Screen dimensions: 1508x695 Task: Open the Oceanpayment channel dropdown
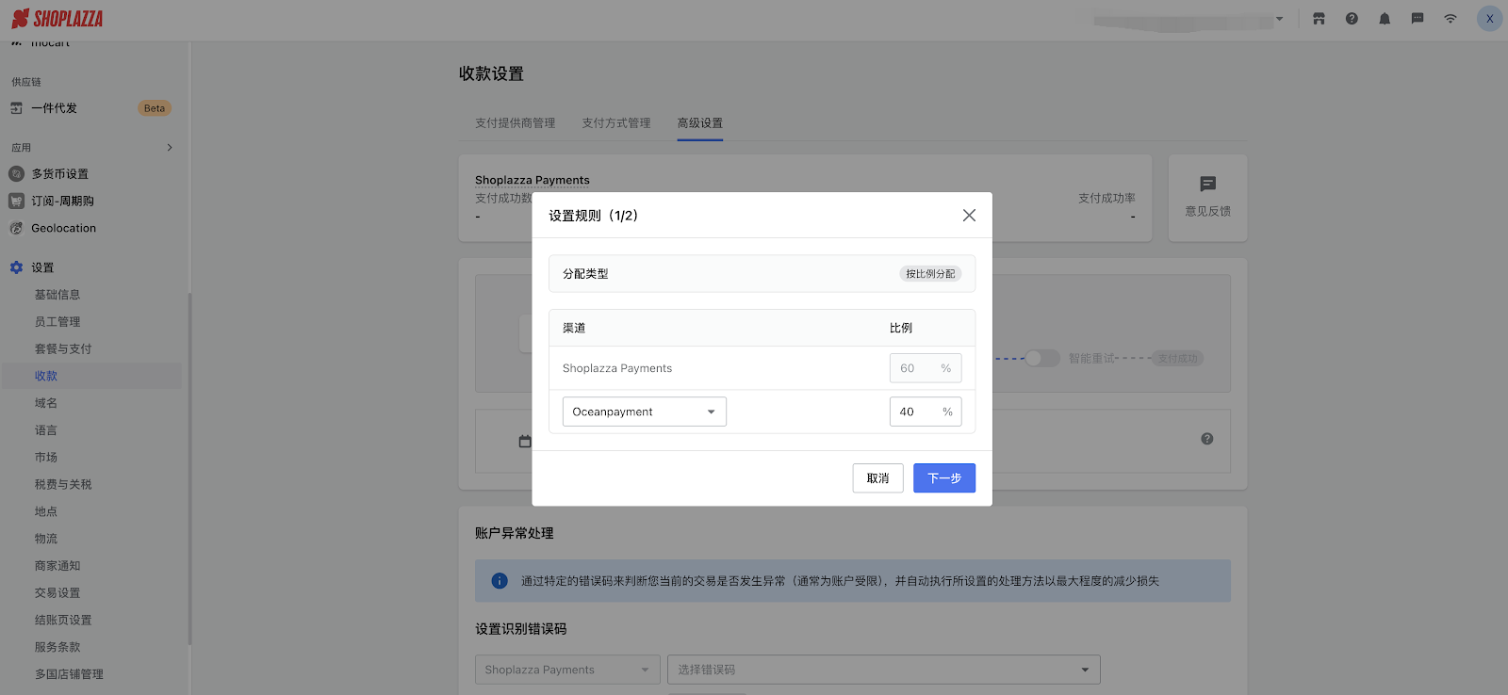click(x=645, y=412)
